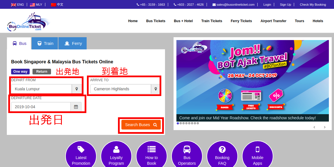Click the BusOnlineTicket.com logo

(28, 22)
